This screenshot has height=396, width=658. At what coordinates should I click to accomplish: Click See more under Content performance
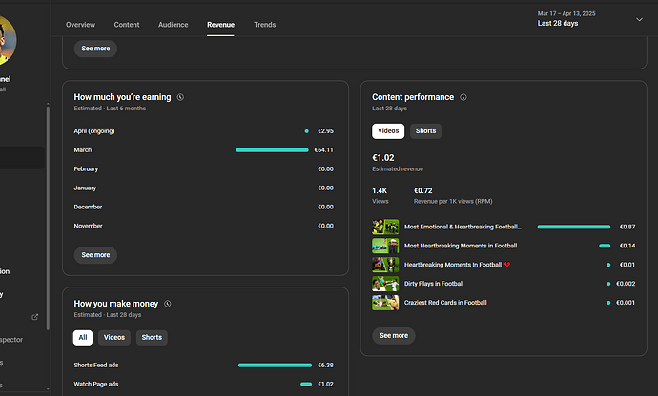pos(394,336)
